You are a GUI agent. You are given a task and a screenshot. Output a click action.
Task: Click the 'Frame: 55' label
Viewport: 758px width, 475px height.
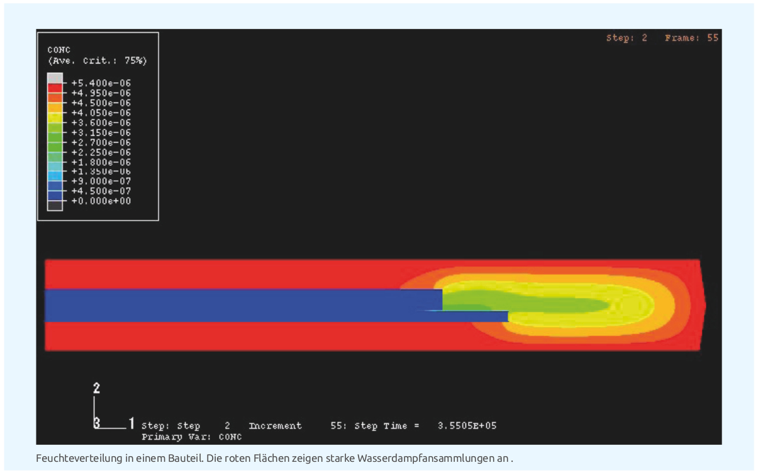pyautogui.click(x=691, y=38)
